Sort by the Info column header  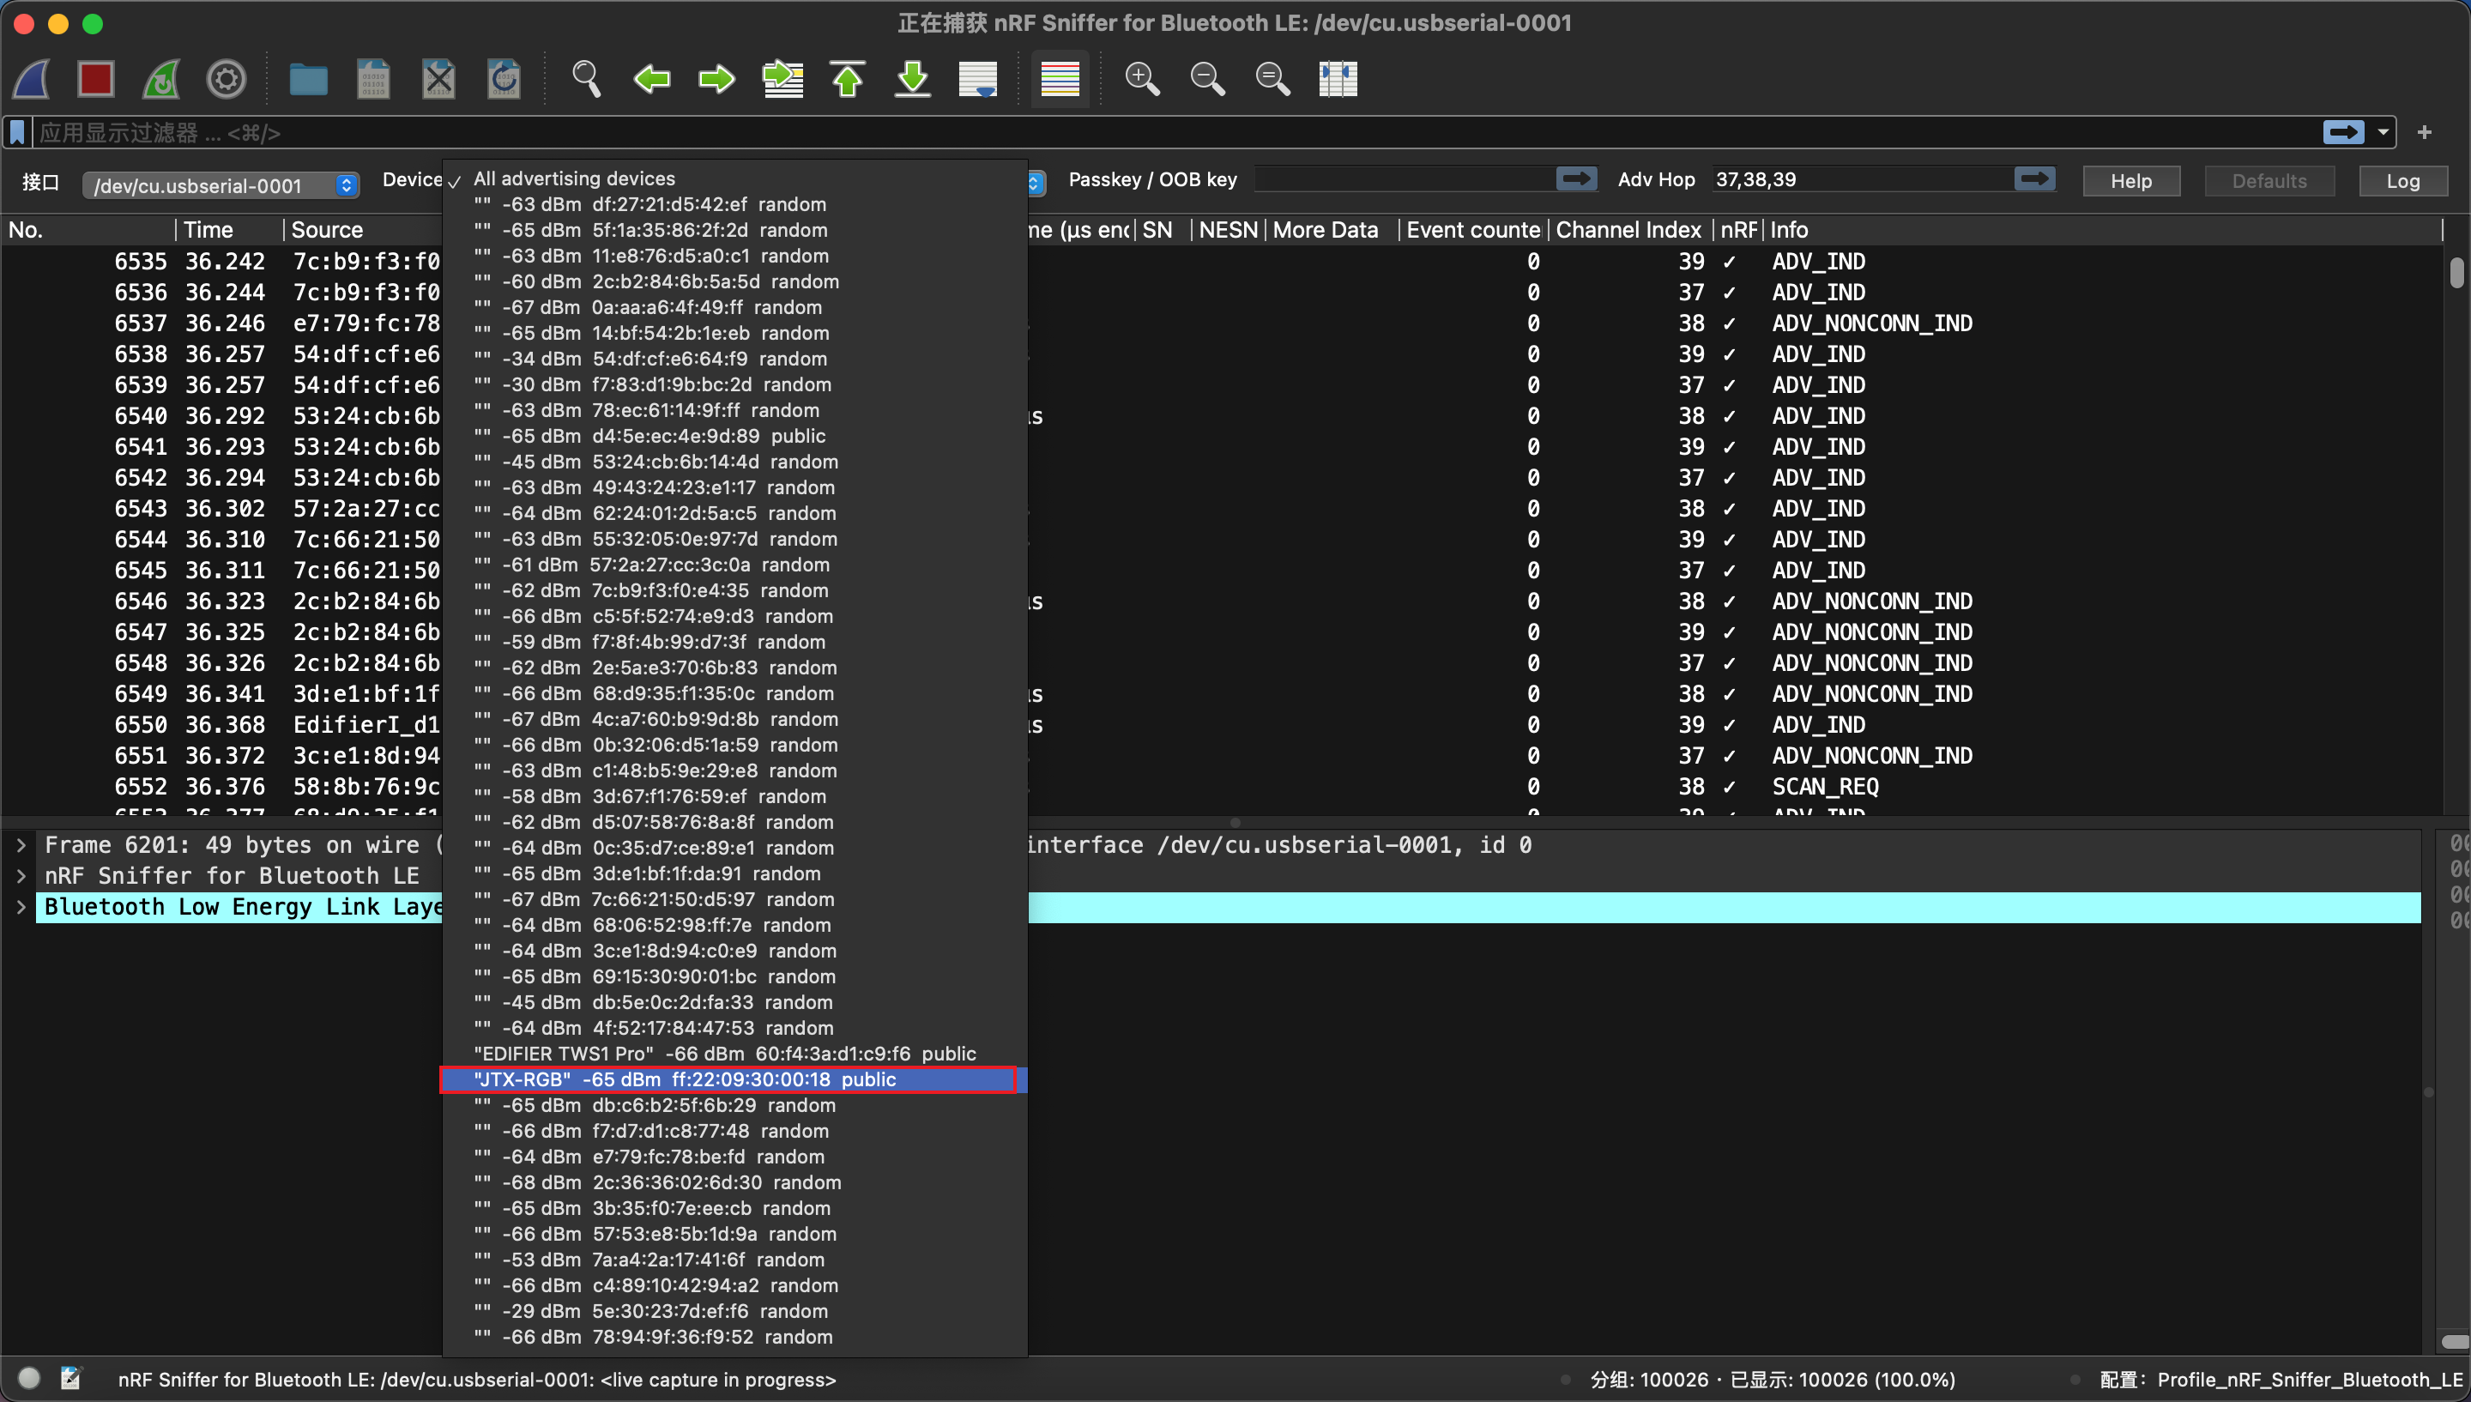(x=2102, y=229)
